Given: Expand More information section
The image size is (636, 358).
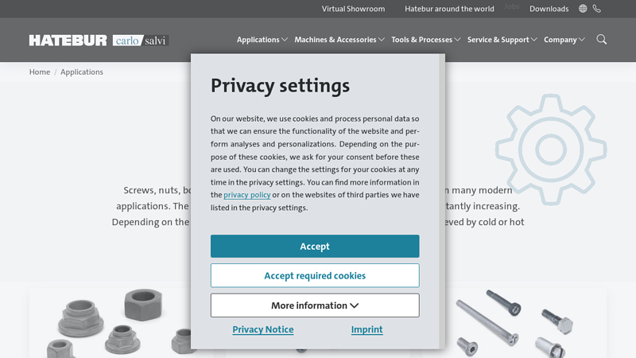Looking at the screenshot, I should click(x=315, y=305).
